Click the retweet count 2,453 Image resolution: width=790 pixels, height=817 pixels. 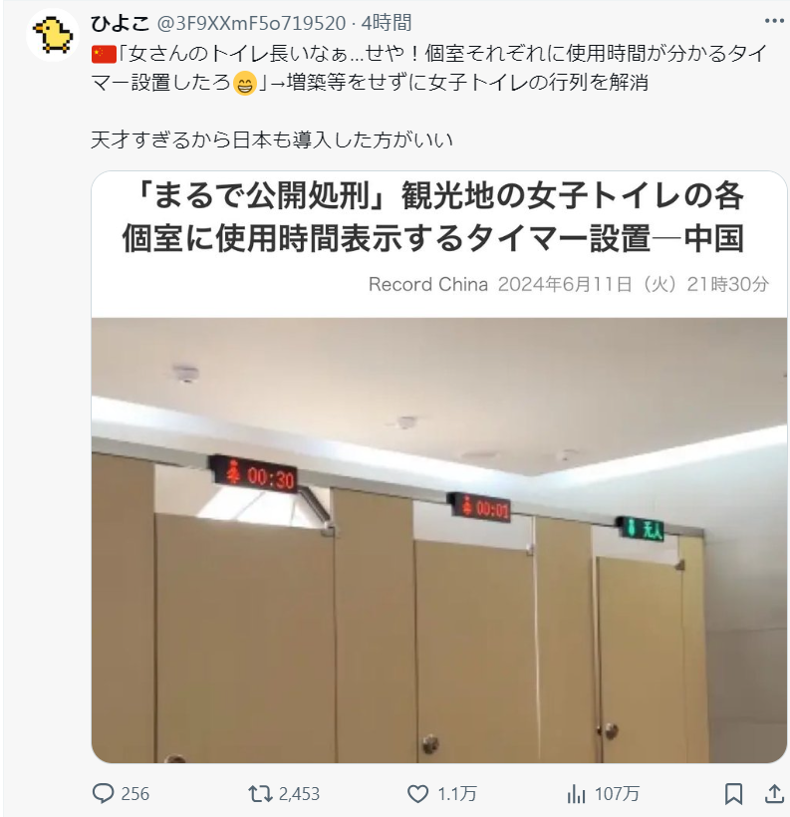click(299, 794)
